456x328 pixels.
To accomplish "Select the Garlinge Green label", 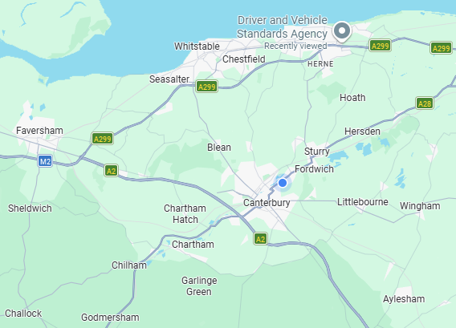I will pyautogui.click(x=199, y=285).
